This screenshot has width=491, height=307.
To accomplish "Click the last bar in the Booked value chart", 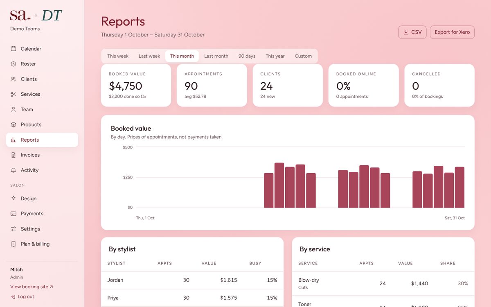I will click(459, 187).
